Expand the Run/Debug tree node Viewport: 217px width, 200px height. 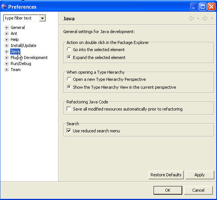6,64
